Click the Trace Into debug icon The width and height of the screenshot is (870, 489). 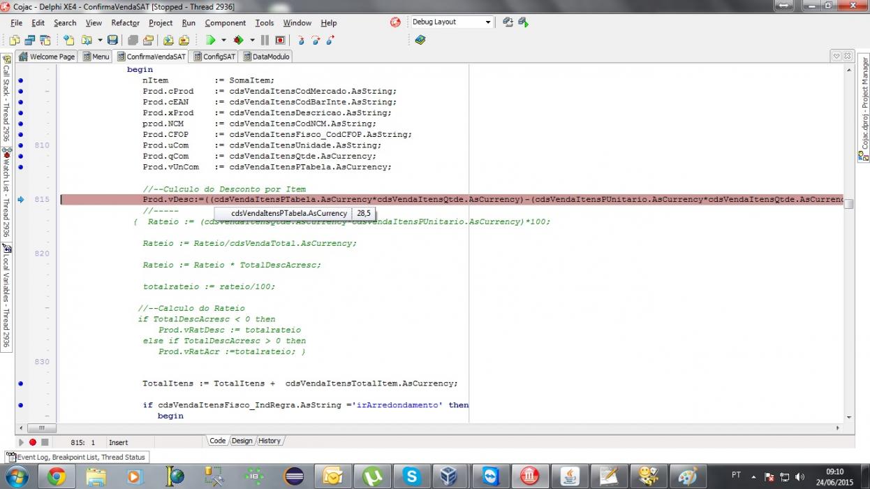[x=301, y=41]
